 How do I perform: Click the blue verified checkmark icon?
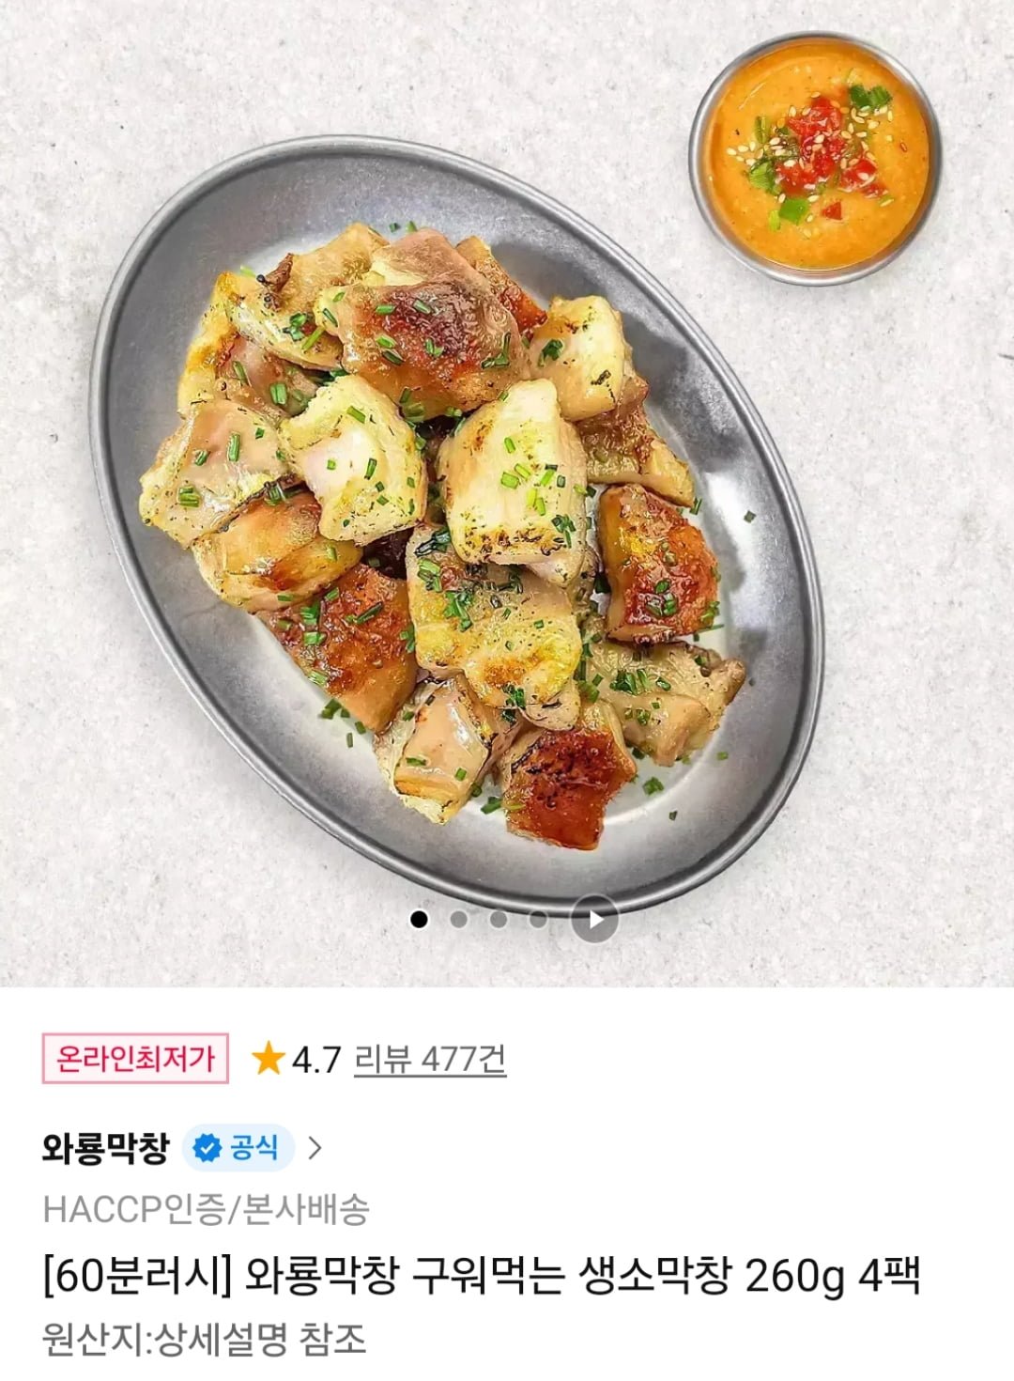pos(207,1147)
